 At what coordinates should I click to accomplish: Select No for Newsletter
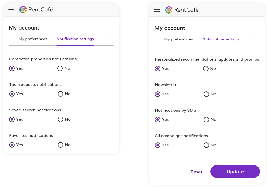(206, 94)
